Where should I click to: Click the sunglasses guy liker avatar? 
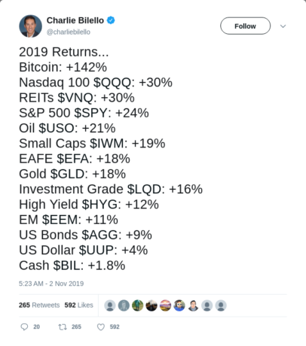(179, 305)
